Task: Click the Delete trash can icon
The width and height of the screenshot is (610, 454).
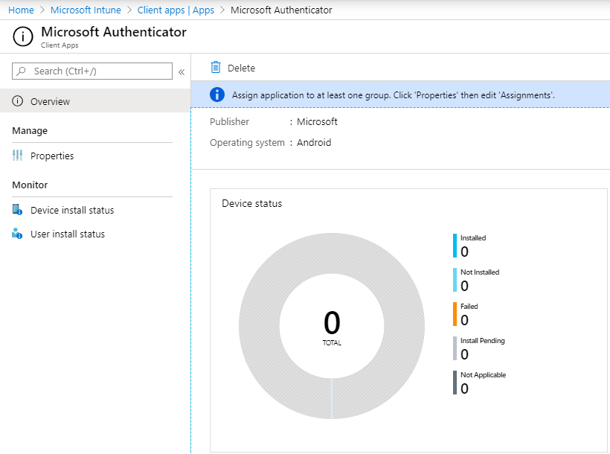Action: coord(216,68)
